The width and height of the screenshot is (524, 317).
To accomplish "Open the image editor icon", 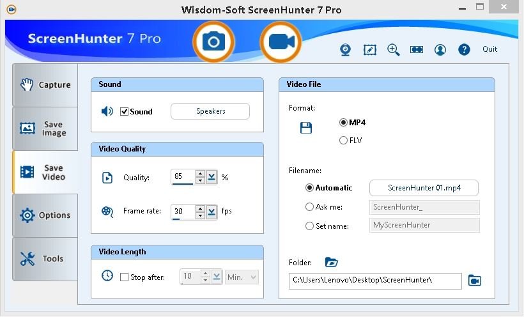I will (369, 50).
